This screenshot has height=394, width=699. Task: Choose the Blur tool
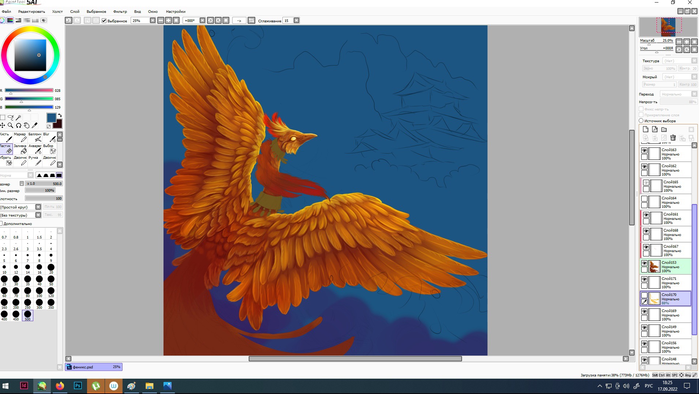(50, 137)
